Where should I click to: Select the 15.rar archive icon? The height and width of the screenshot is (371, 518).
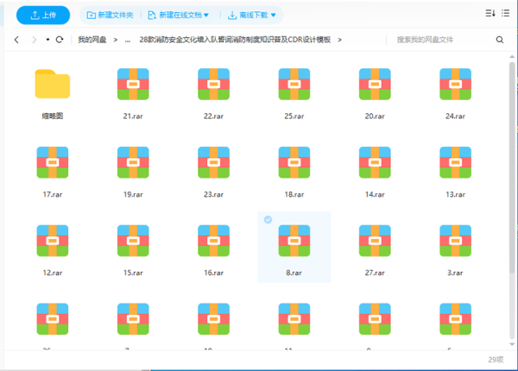click(x=133, y=241)
